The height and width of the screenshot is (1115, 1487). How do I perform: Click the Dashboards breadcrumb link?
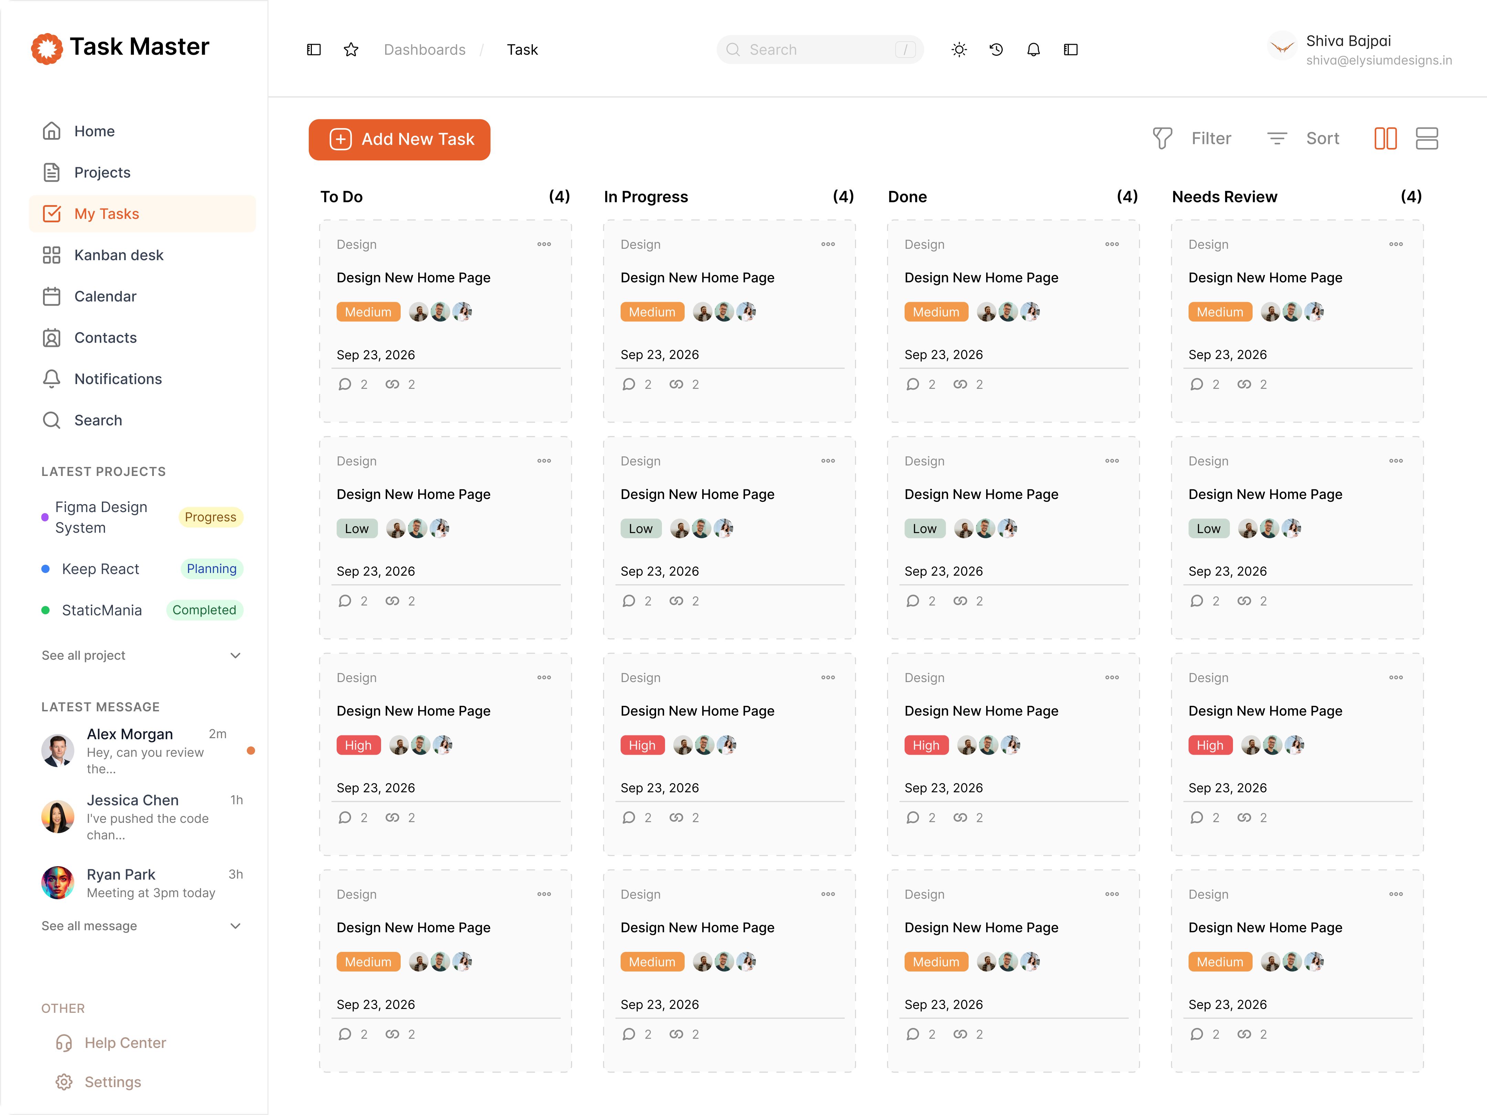(424, 50)
